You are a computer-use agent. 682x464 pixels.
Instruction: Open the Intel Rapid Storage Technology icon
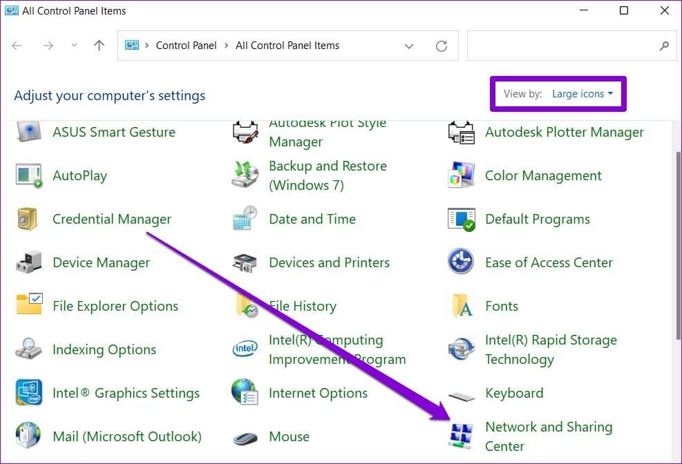pos(461,349)
